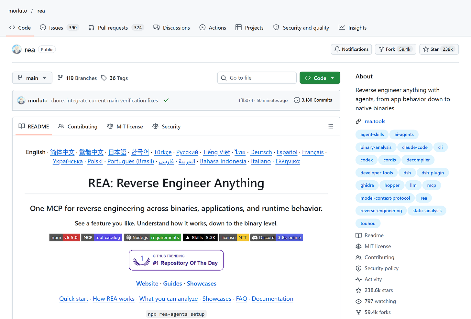Open the Insights tab

click(x=353, y=28)
